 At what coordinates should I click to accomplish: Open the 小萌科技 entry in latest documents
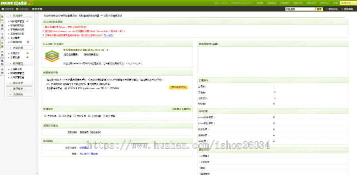[x=205, y=162]
